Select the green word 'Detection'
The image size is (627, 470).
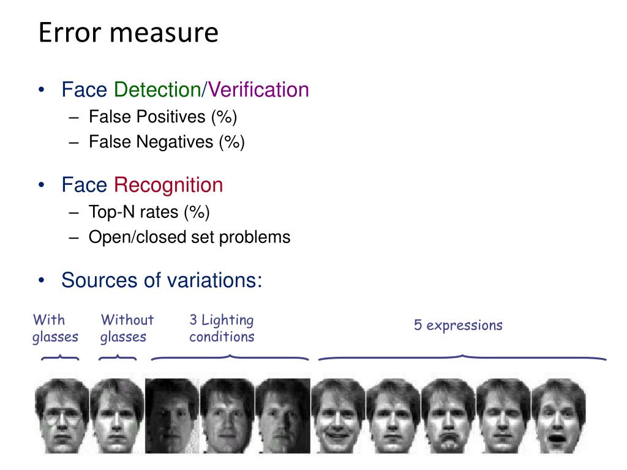tap(157, 89)
